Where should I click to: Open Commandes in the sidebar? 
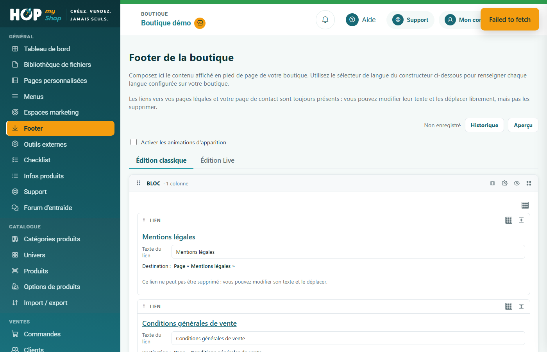point(60,334)
